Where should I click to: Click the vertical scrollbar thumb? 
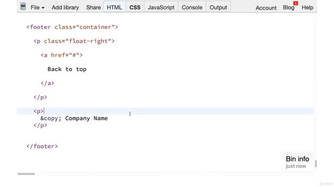[x=316, y=164]
